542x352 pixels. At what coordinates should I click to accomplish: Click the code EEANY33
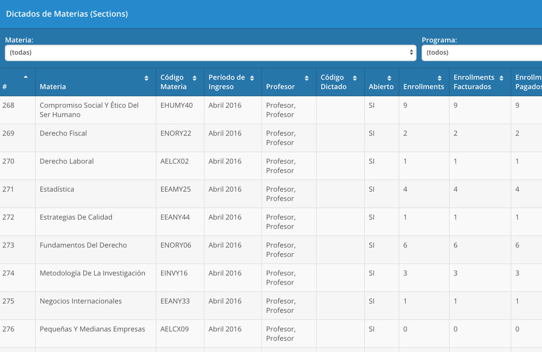click(175, 301)
